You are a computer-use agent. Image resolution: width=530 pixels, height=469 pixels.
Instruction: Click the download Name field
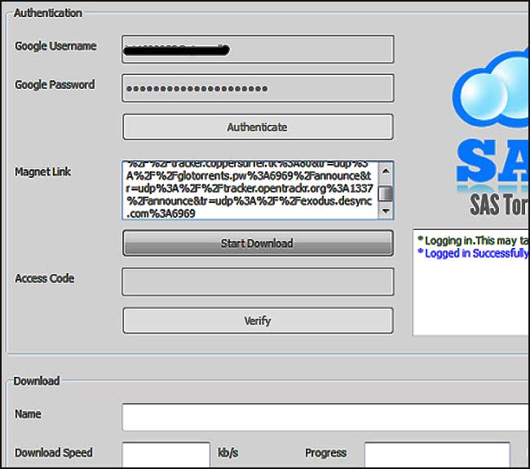[x=326, y=417]
